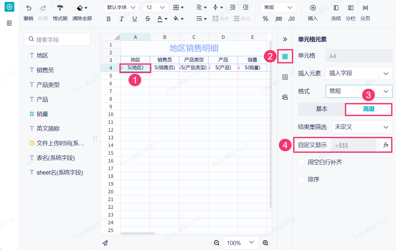Open the 结果集筛选 dropdown
The width and height of the screenshot is (396, 250).
pos(362,127)
